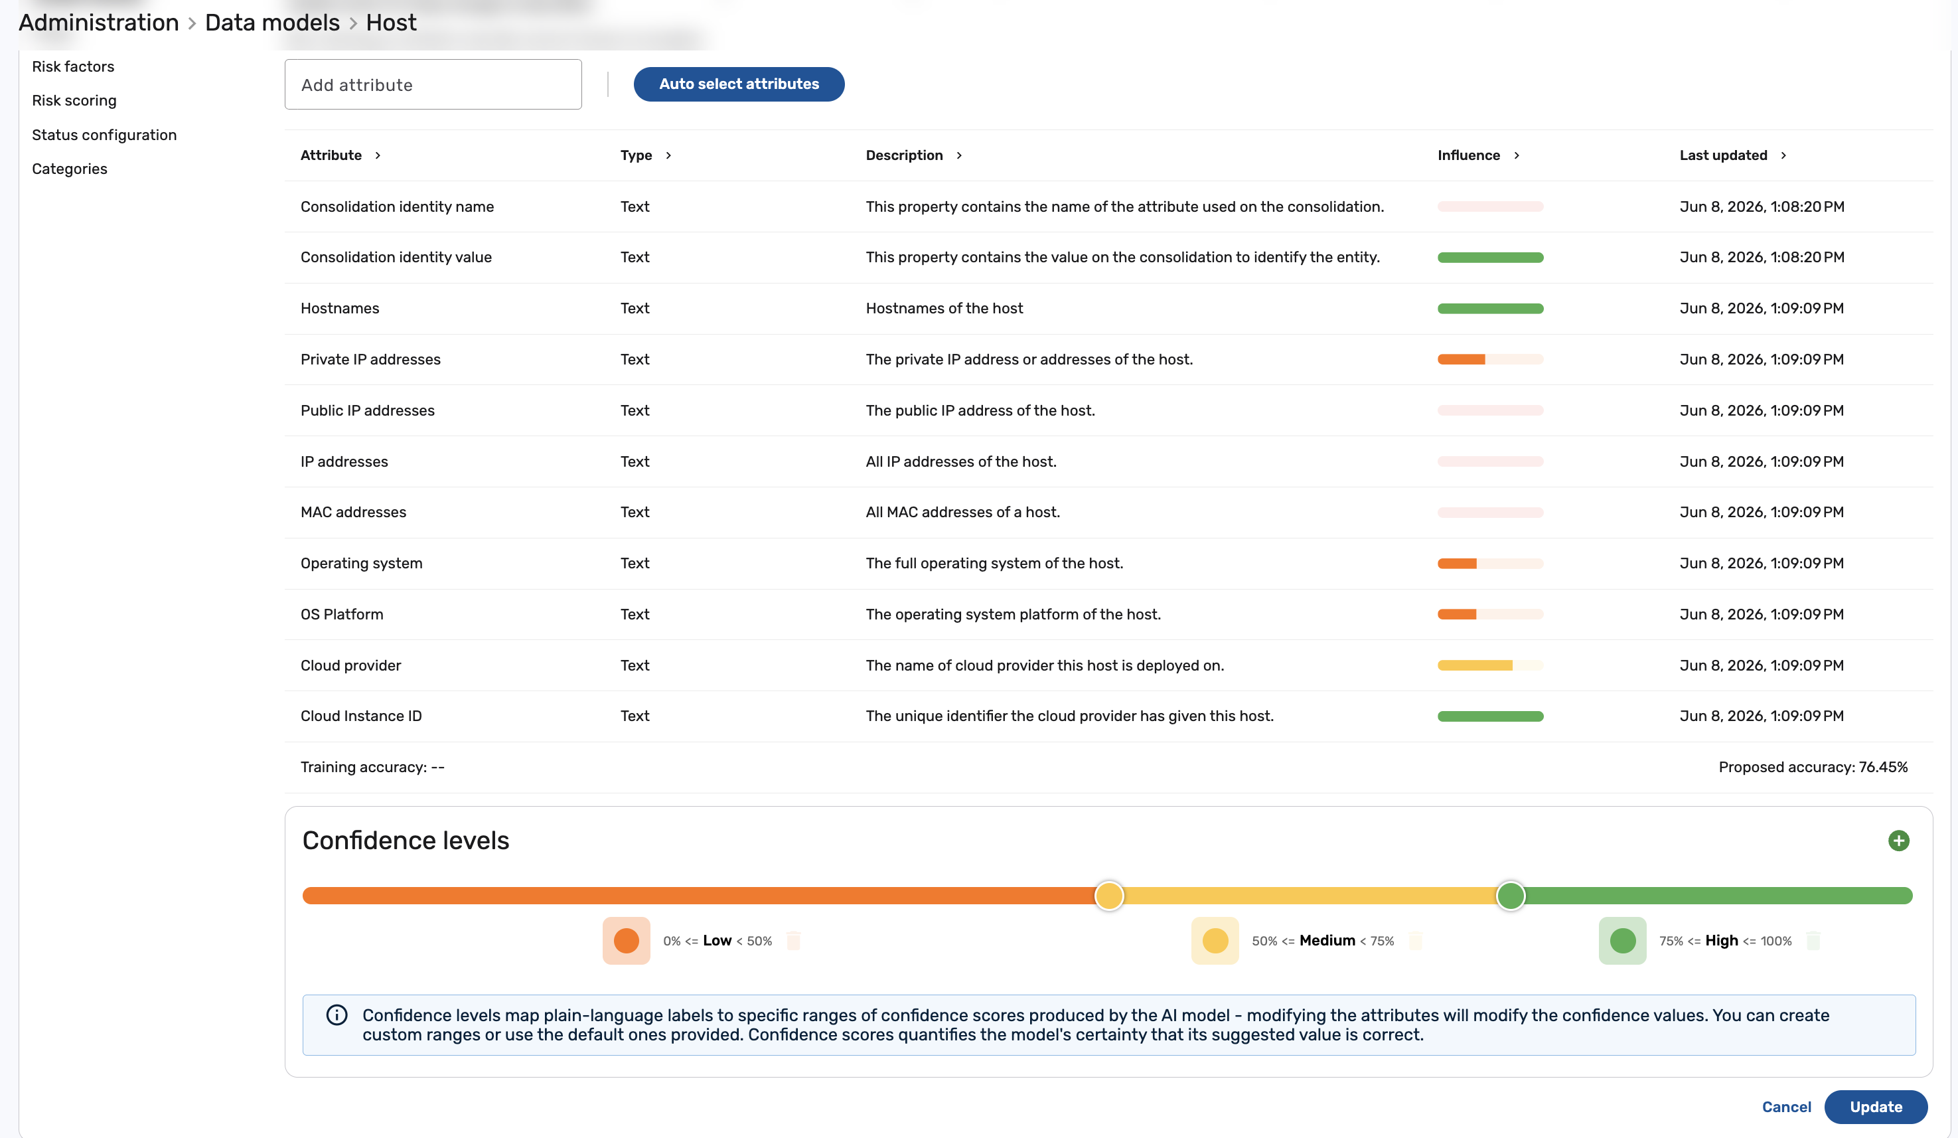
Task: Click influence bar for Hostnames
Action: [1490, 309]
